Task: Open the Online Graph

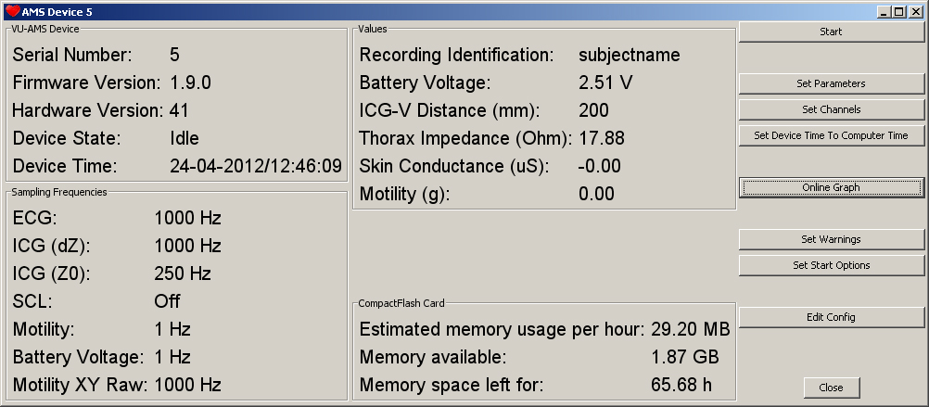Action: (x=831, y=187)
